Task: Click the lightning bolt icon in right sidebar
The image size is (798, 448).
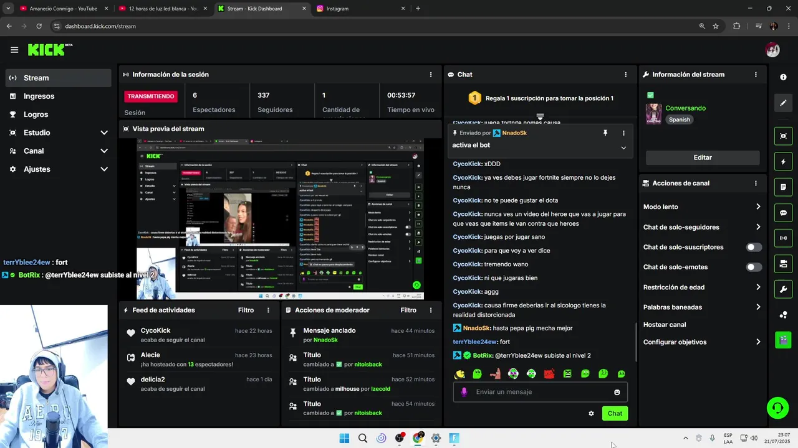Action: (783, 162)
